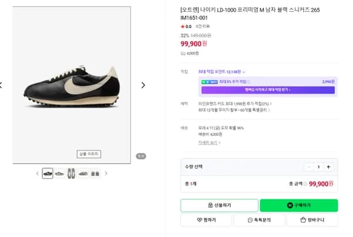Image resolution: width=353 pixels, height=237 pixels.
Task: Click green 구매하기 buy button
Action: [299, 205]
